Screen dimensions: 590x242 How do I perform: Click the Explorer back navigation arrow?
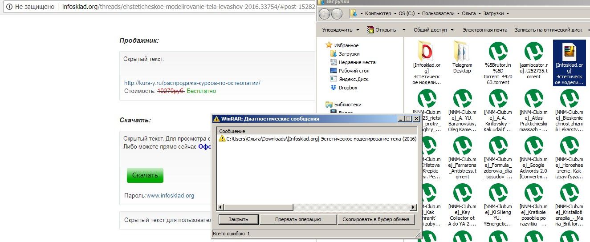[x=325, y=14]
